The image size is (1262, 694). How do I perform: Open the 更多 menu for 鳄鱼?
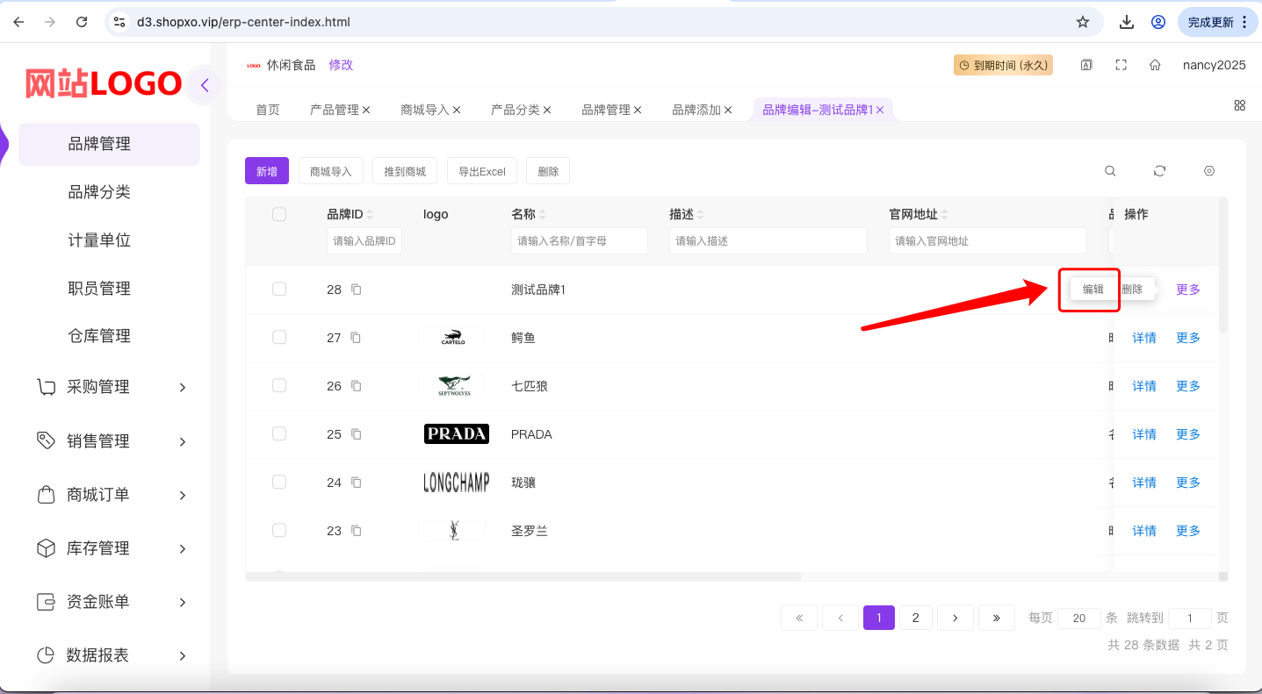coord(1188,338)
